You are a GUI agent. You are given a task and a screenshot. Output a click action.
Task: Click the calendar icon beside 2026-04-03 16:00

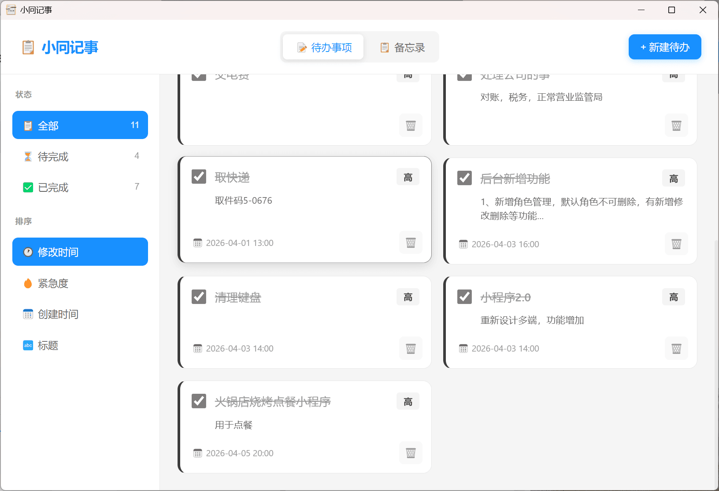[x=463, y=244]
